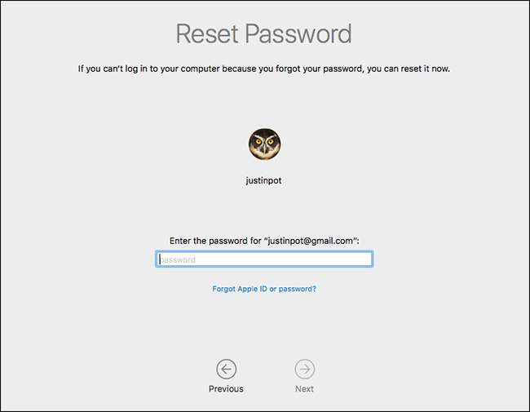The width and height of the screenshot is (530, 412).
Task: Click inside the password input field
Action: [264, 259]
